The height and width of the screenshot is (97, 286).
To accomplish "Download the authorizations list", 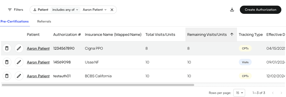I will (x=232, y=9).
